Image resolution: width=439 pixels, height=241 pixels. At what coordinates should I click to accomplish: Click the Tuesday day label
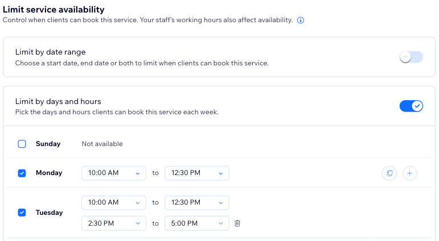click(50, 213)
